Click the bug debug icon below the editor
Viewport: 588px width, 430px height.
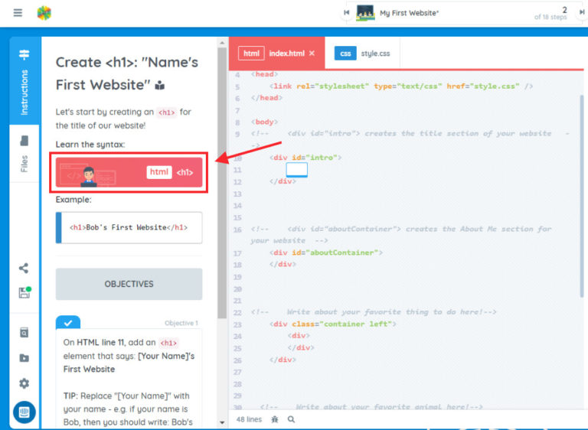(x=274, y=419)
